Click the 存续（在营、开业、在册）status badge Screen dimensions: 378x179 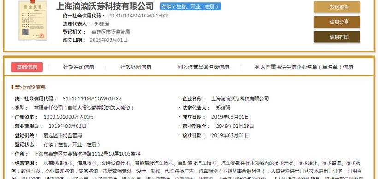click(190, 6)
